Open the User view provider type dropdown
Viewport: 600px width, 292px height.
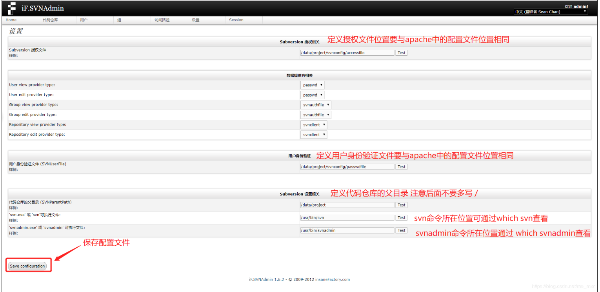pos(312,85)
